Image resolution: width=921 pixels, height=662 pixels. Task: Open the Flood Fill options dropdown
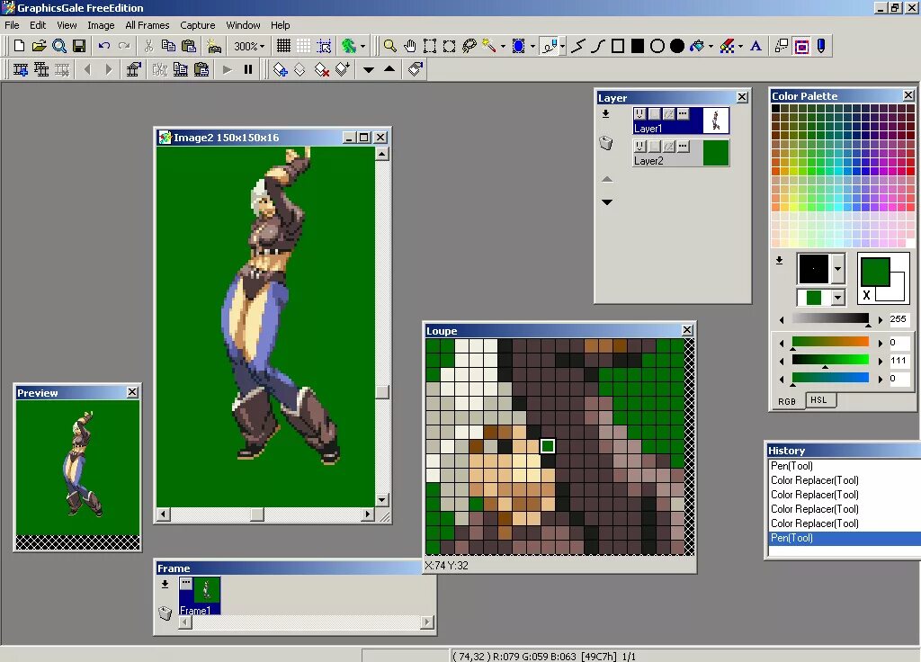point(711,46)
